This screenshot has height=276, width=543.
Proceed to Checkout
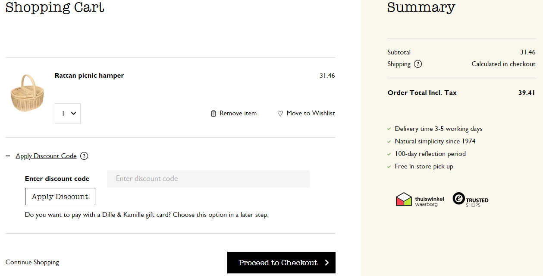tap(278, 263)
